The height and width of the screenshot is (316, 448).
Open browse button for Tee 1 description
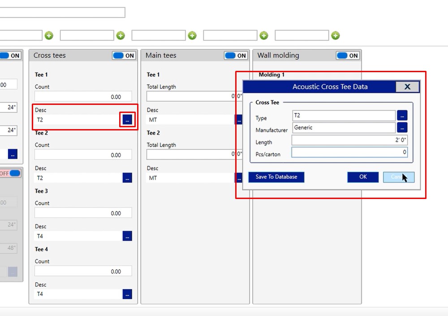pos(127,120)
